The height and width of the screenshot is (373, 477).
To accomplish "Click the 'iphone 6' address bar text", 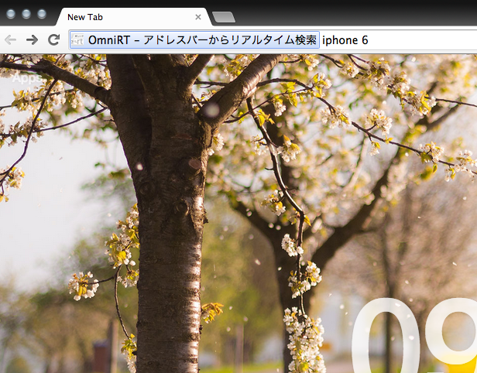I will 345,40.
